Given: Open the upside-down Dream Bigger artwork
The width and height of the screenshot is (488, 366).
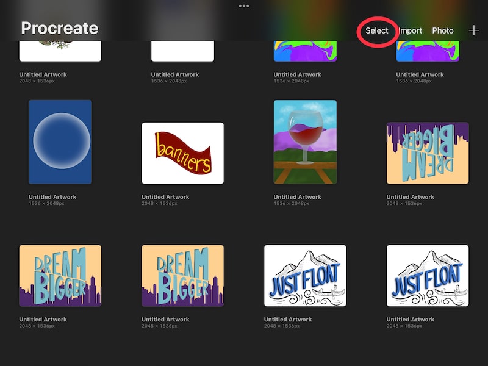Looking at the screenshot, I should [428, 153].
